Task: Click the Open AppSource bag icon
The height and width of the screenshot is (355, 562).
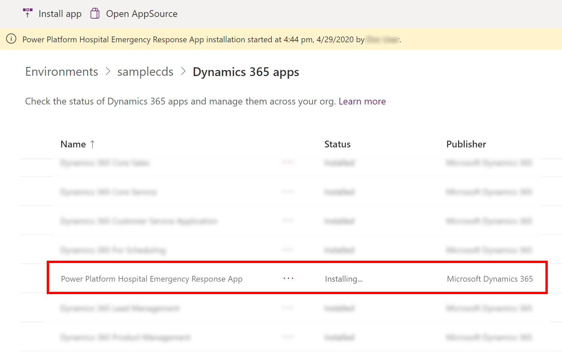Action: pos(95,13)
